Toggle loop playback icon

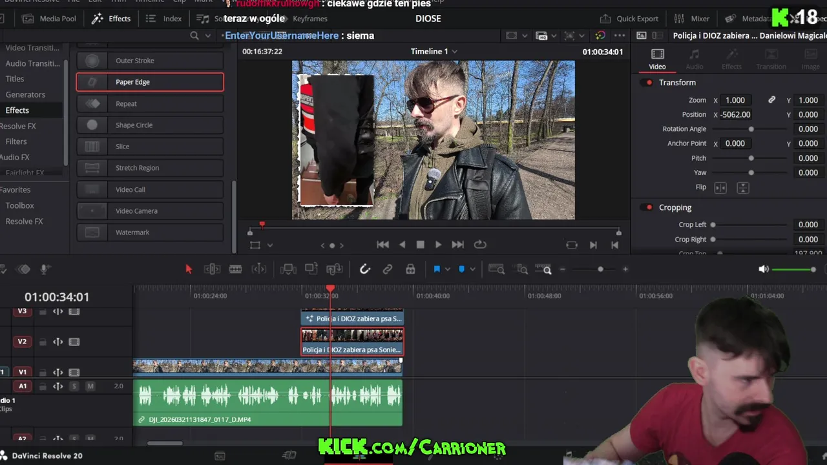(480, 245)
